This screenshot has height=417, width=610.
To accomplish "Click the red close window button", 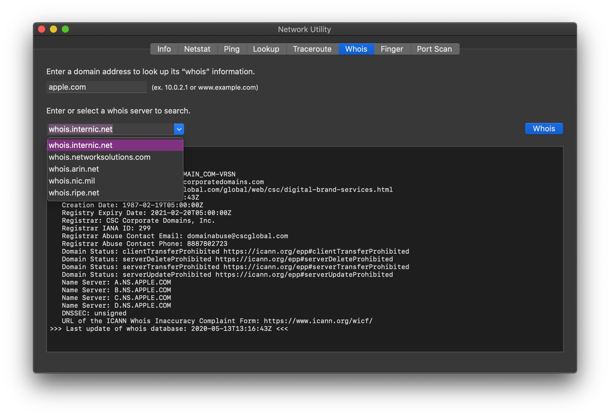I will point(42,29).
